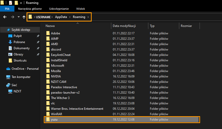This screenshot has width=222, height=129.
Task: Click the Forward navigation arrow
Action: click(x=13, y=17)
